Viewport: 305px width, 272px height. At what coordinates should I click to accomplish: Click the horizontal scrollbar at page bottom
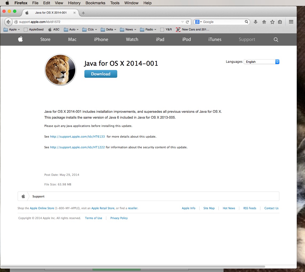tap(133, 267)
